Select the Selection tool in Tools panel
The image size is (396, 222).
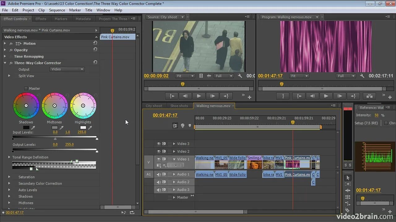pyautogui.click(x=348, y=178)
